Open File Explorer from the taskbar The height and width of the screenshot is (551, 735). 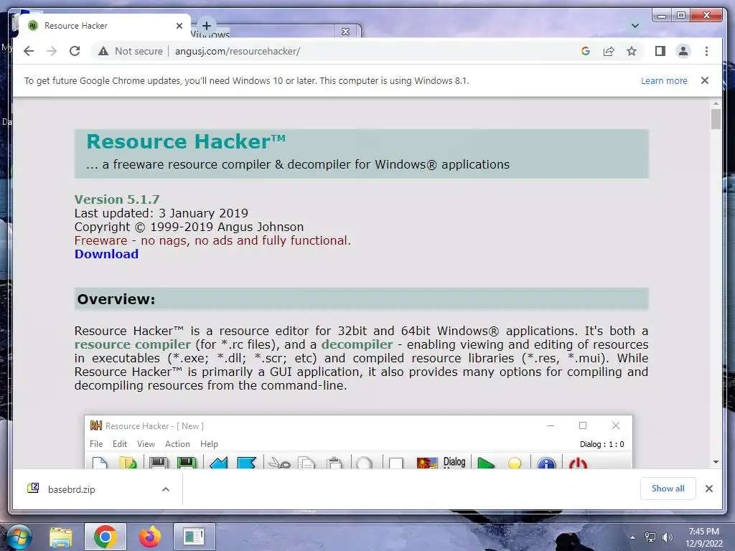pos(61,537)
